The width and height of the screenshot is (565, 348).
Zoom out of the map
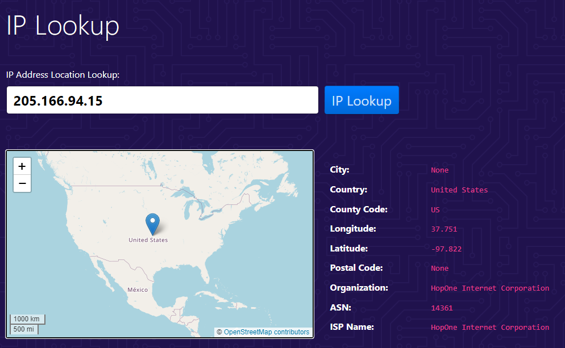tap(22, 183)
